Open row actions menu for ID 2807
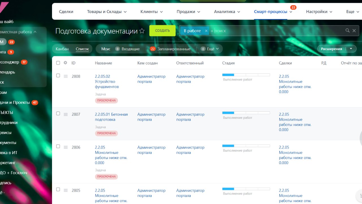362x204 pixels. click(x=66, y=114)
